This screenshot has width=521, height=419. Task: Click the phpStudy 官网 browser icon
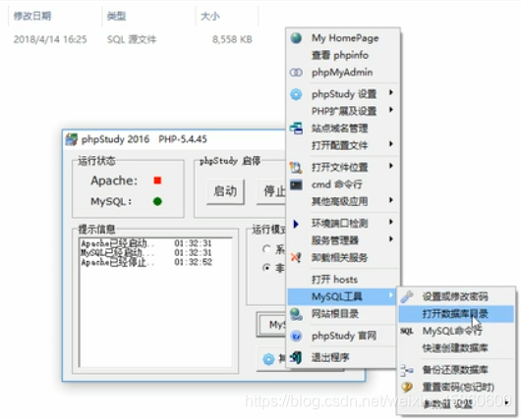(296, 336)
